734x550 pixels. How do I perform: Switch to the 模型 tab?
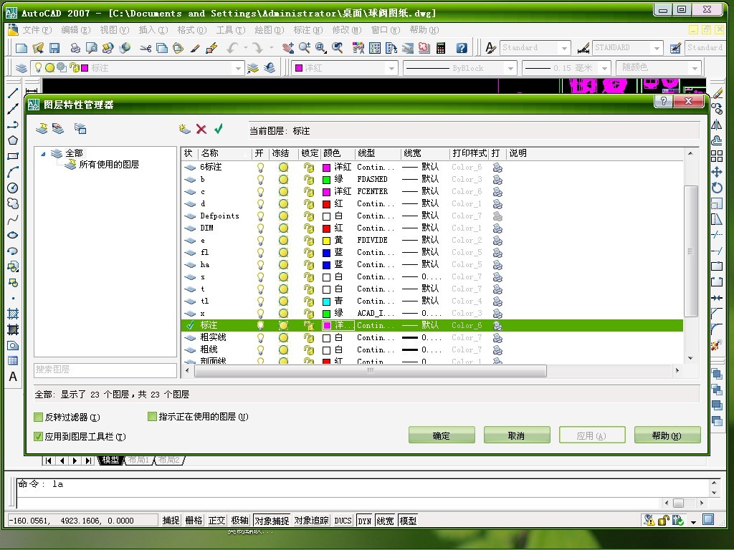coord(111,460)
